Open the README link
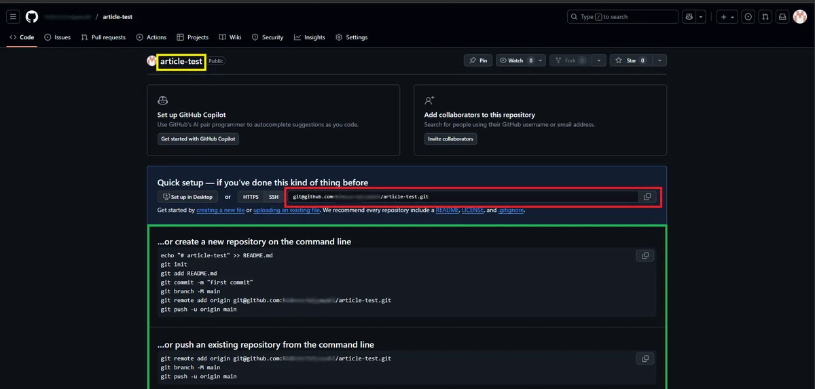The width and height of the screenshot is (815, 389). pyautogui.click(x=447, y=210)
